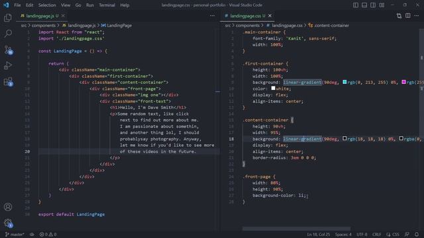Open More Actions for landingpage.css editor group

pos(417,16)
